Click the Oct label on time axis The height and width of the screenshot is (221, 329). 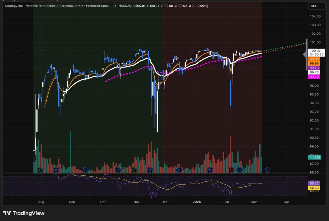click(103, 202)
